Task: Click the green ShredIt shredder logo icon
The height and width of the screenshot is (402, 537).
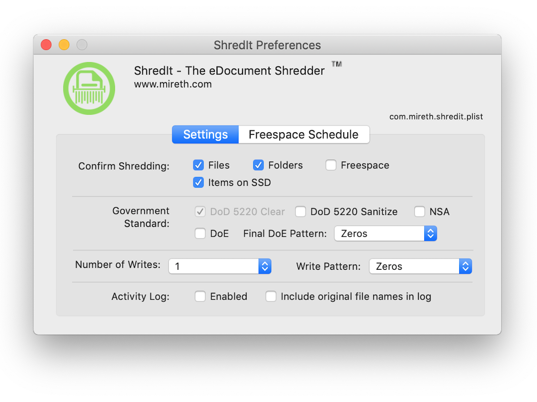Action: [x=89, y=88]
